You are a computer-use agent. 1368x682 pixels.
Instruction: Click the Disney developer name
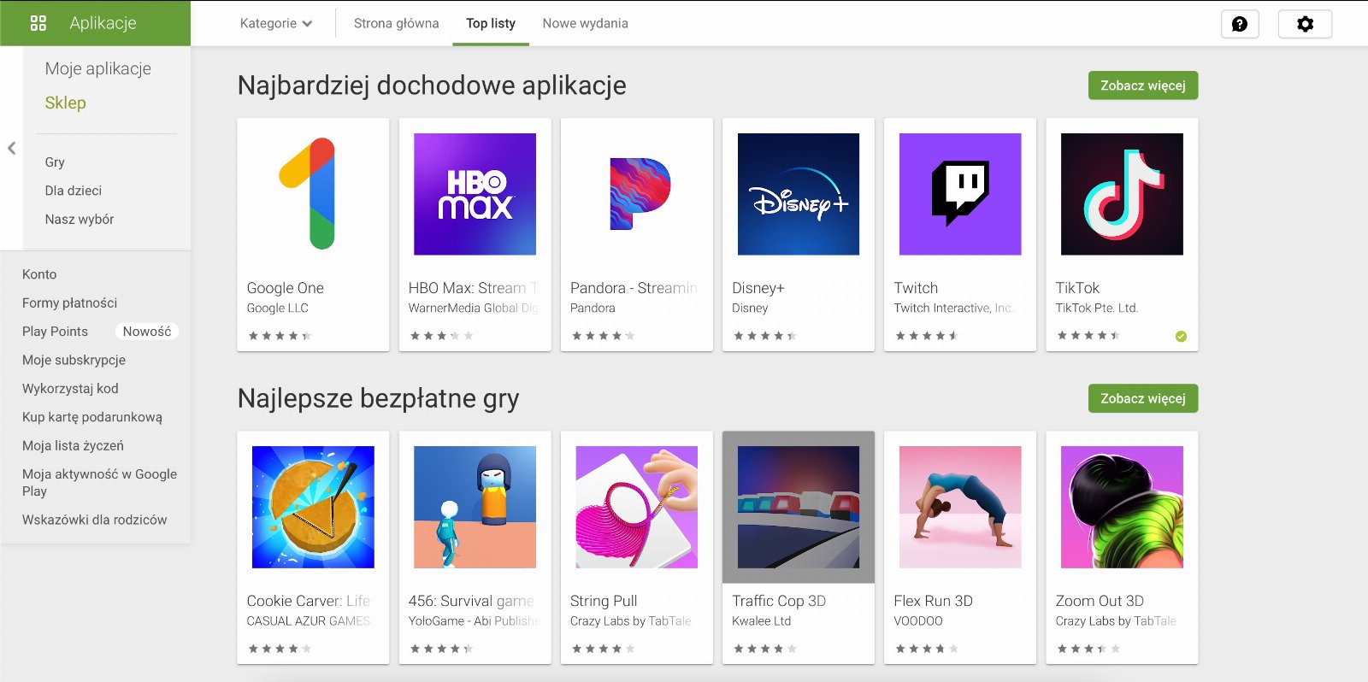[x=750, y=308]
